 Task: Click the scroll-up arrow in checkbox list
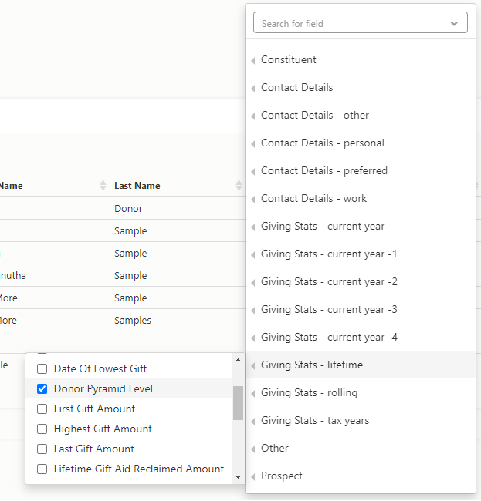tap(238, 361)
